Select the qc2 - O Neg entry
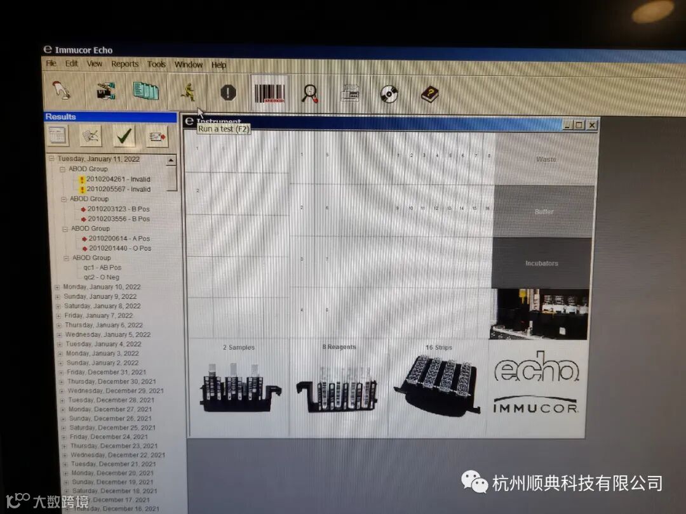This screenshot has width=686, height=514. pyautogui.click(x=102, y=277)
